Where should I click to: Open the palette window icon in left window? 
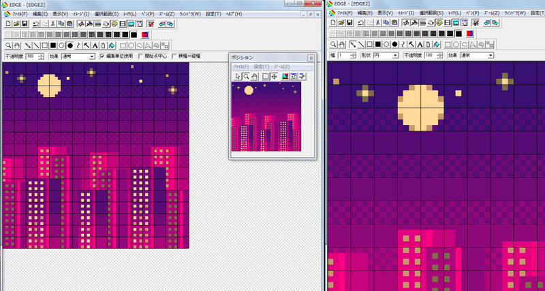tap(114, 23)
